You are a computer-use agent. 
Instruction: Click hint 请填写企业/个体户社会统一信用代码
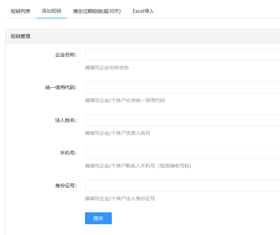pyautogui.click(x=125, y=100)
